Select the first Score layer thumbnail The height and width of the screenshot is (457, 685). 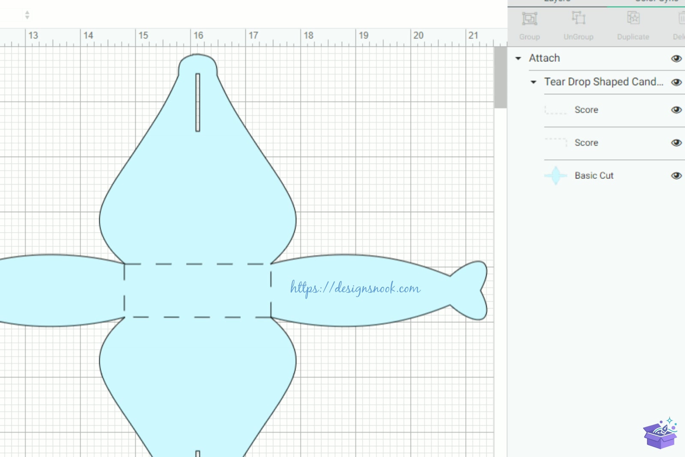coord(556,110)
